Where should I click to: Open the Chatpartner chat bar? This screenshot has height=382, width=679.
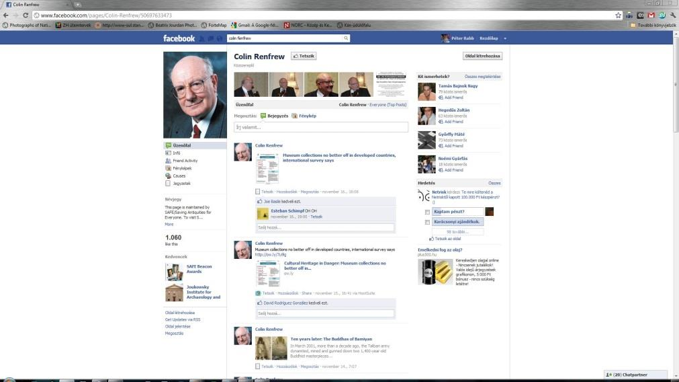tap(635, 375)
